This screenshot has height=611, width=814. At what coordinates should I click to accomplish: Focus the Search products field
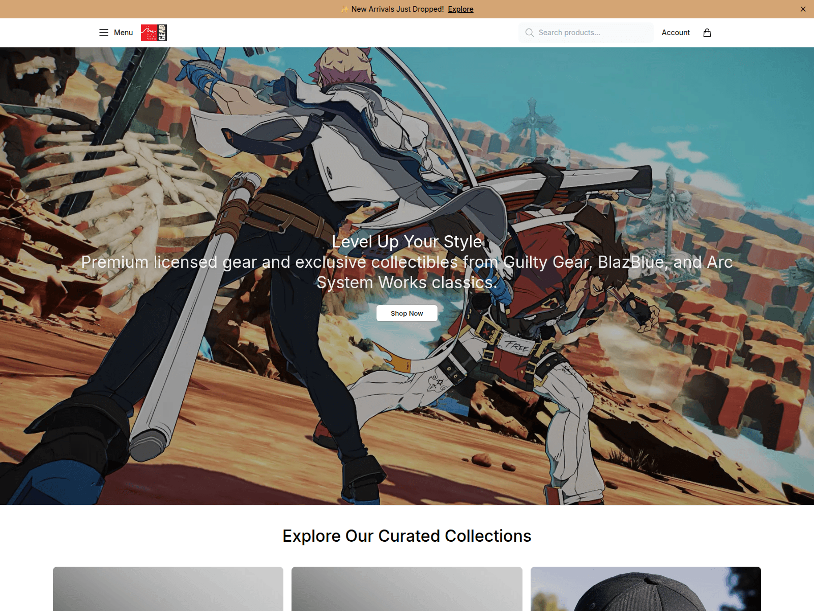[586, 33]
